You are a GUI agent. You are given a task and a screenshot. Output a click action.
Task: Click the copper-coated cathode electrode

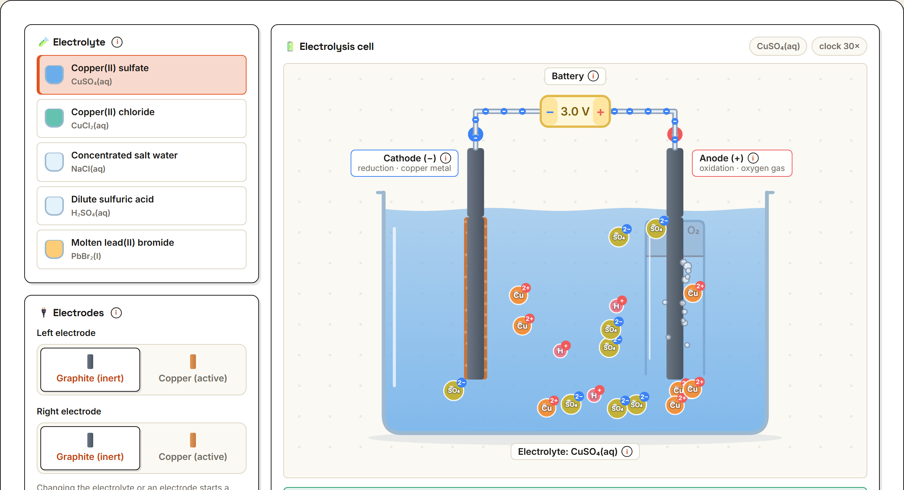point(475,298)
